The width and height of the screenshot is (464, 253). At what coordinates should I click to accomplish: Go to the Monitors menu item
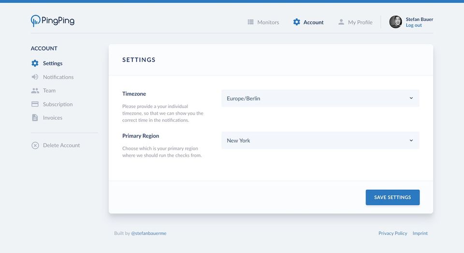tap(268, 22)
